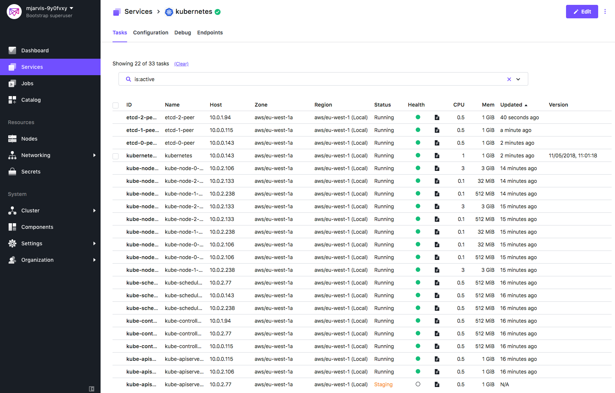
Task: Open the log file icon for etcd-2-peer
Action: tap(437, 117)
